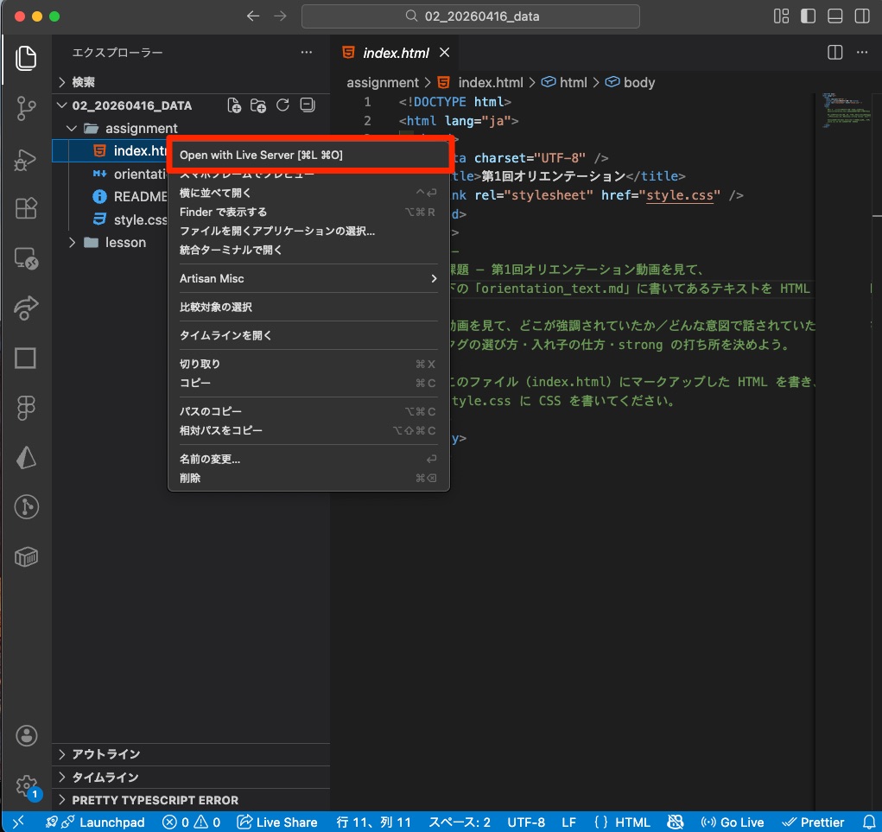Choose Open with Live Server menu item

click(x=308, y=155)
